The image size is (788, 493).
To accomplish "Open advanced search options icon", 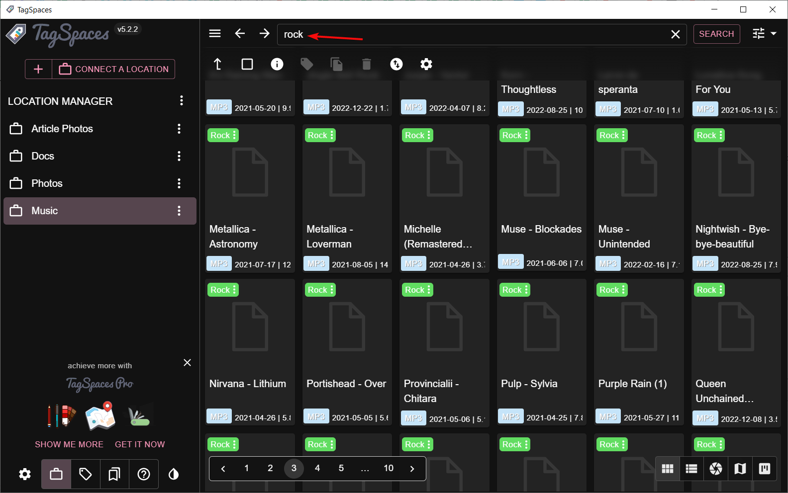I will coord(759,33).
